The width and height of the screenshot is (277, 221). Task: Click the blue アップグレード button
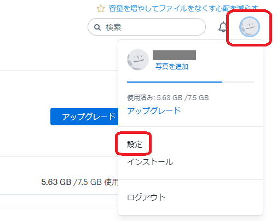click(84, 117)
